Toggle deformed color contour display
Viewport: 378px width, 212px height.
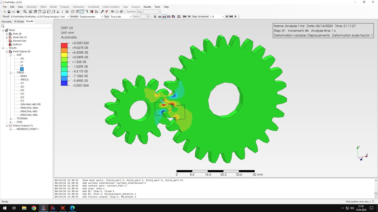coord(164,16)
